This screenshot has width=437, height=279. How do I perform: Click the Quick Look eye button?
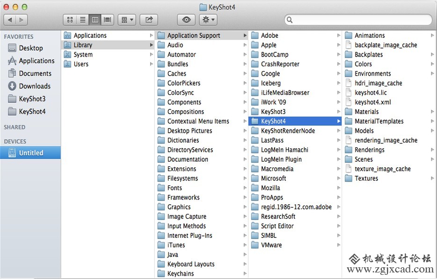click(186, 20)
